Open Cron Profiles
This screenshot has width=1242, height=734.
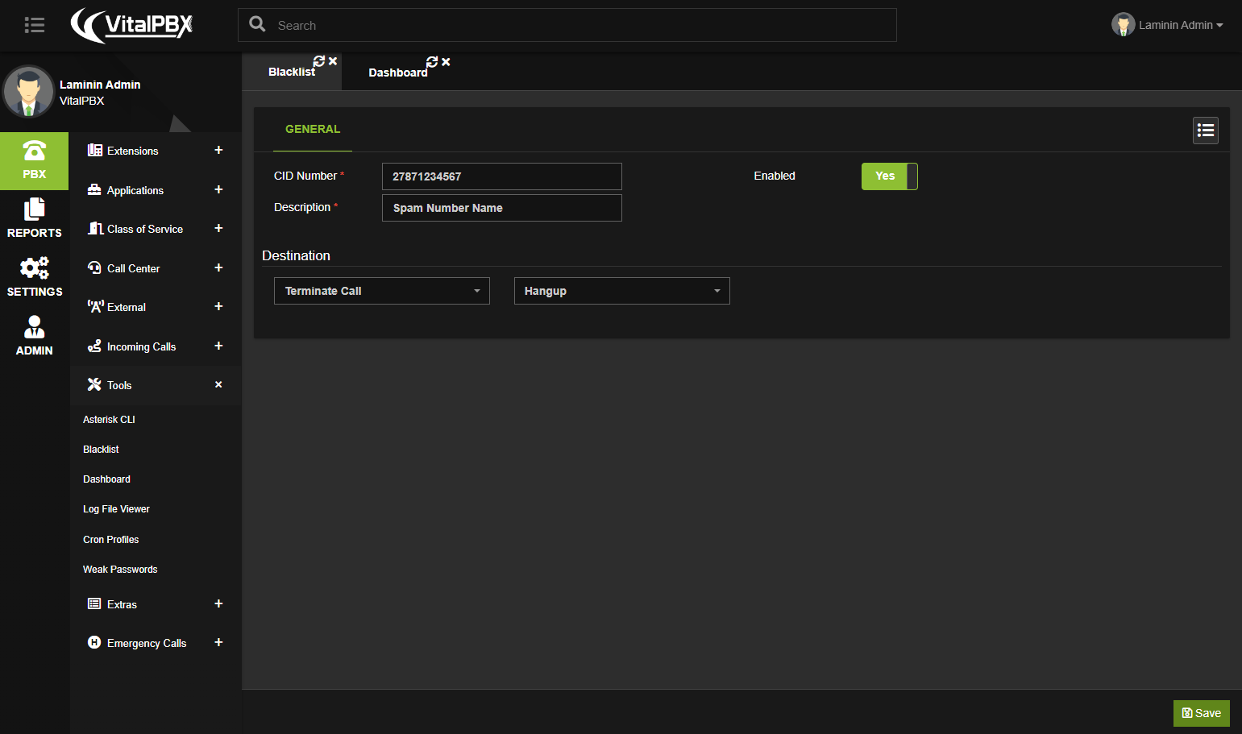[111, 540]
